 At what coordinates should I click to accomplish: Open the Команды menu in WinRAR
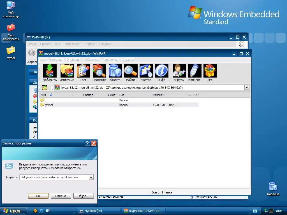click(x=57, y=60)
